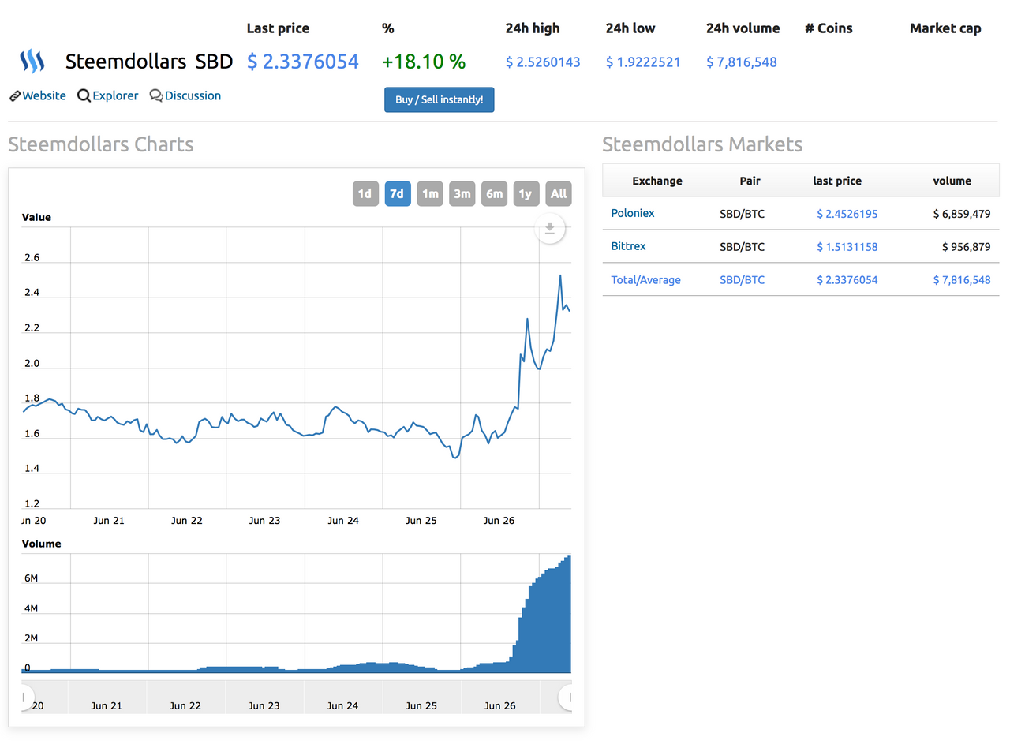Screen dimensions: 1010x748
Task: Click the Total/Average row label
Action: tap(645, 280)
